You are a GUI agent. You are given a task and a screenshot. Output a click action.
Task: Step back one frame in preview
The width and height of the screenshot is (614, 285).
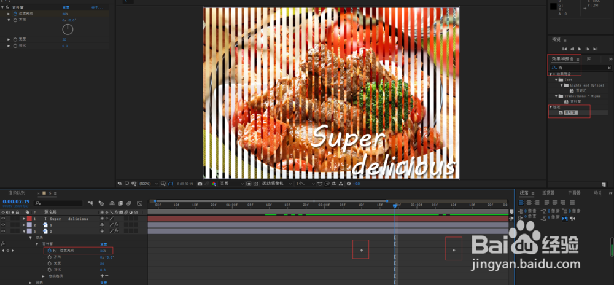(572, 49)
